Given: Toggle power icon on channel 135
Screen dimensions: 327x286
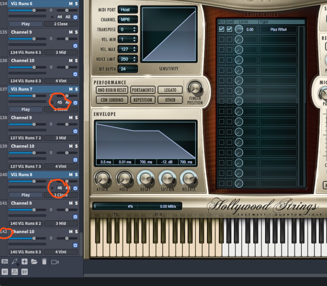Looking at the screenshot, I should pyautogui.click(x=75, y=46).
